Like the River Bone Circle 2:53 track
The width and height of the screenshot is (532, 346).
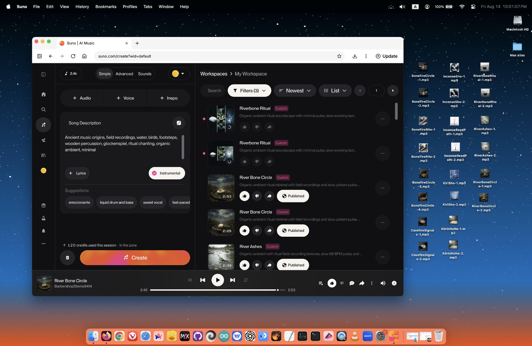tap(244, 196)
